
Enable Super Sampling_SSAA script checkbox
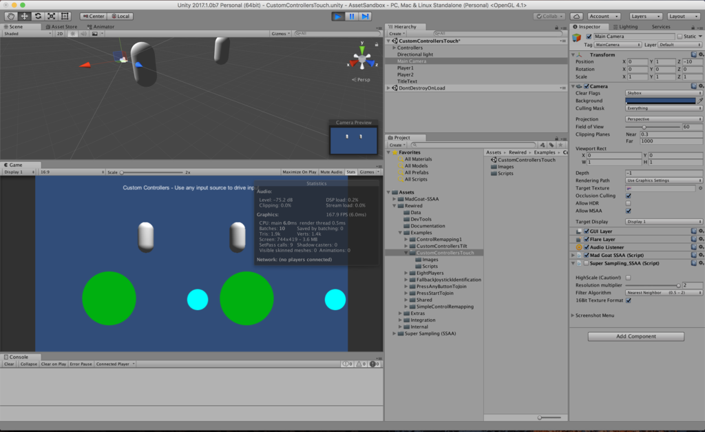(x=587, y=263)
